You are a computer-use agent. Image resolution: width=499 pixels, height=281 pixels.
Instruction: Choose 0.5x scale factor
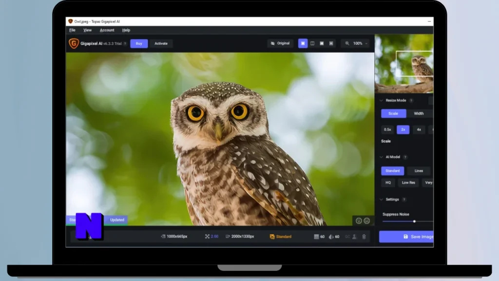387,130
